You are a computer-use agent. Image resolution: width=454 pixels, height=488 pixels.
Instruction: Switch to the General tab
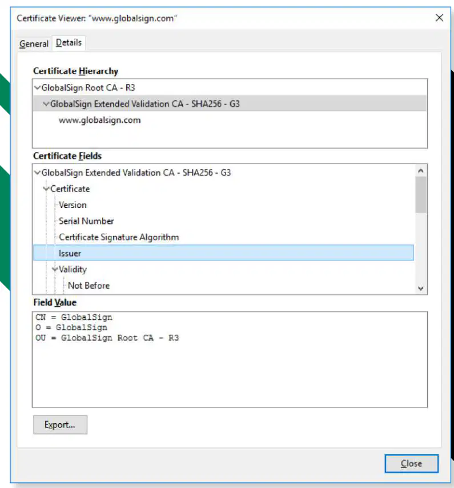coord(34,43)
